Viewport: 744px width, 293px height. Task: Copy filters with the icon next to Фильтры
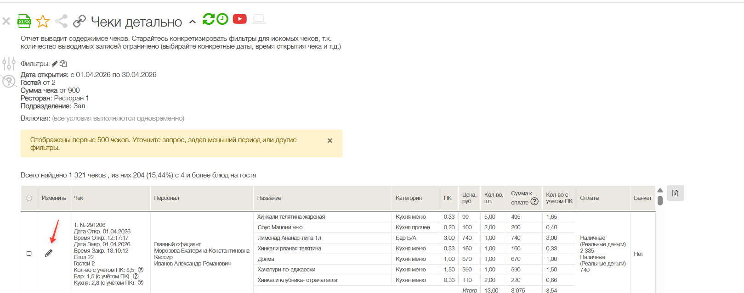(63, 64)
